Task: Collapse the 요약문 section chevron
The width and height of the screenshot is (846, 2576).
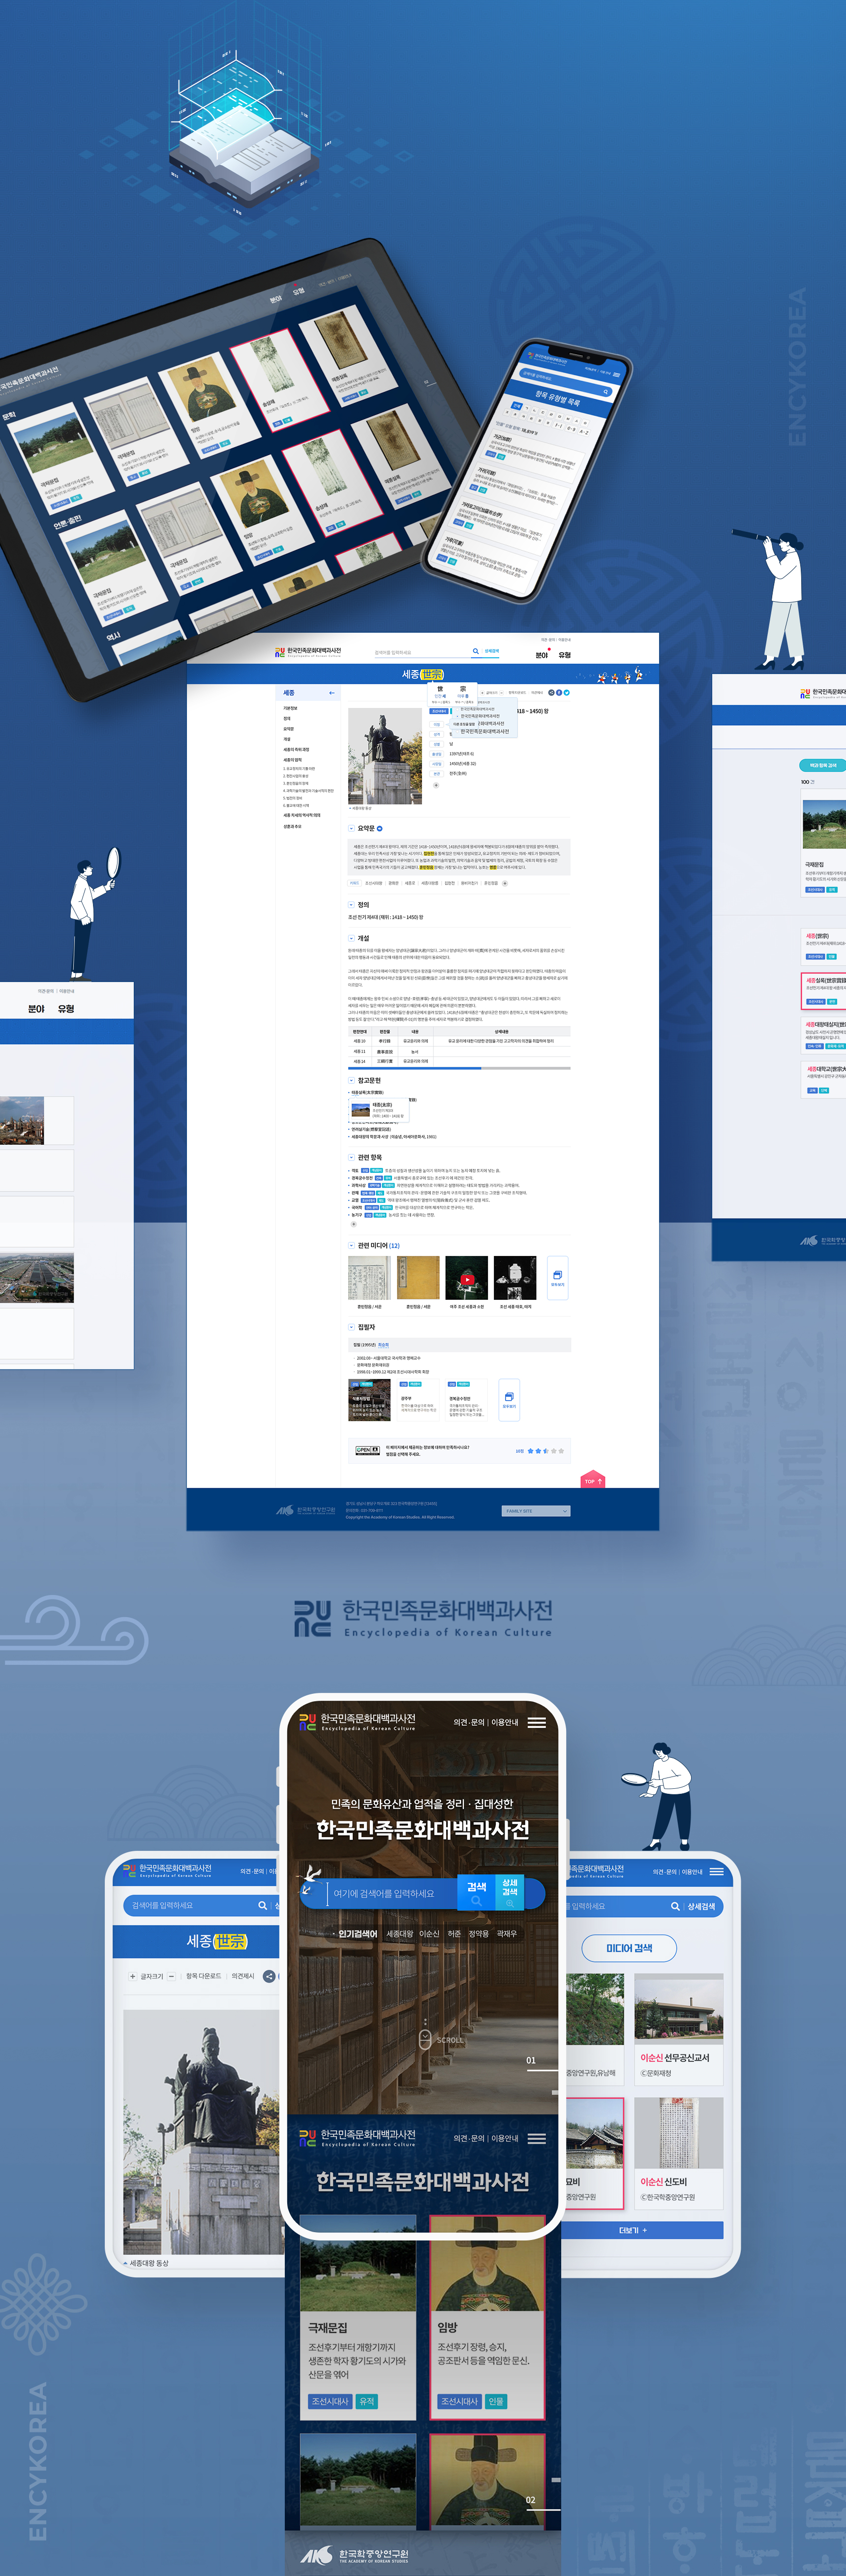Action: coord(351,828)
